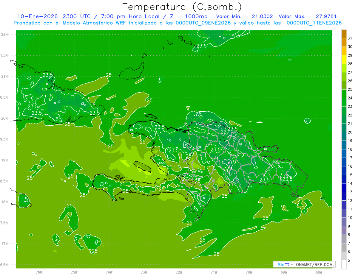Click the '68W' longitude axis label
This screenshot has height=276, width=358.
(319, 272)
